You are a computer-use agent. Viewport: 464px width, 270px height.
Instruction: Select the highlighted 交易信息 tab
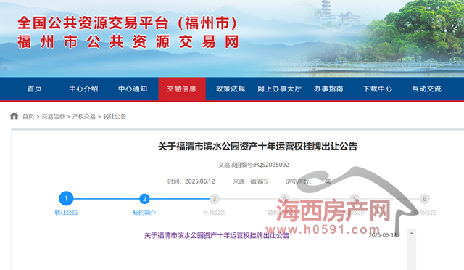(182, 89)
